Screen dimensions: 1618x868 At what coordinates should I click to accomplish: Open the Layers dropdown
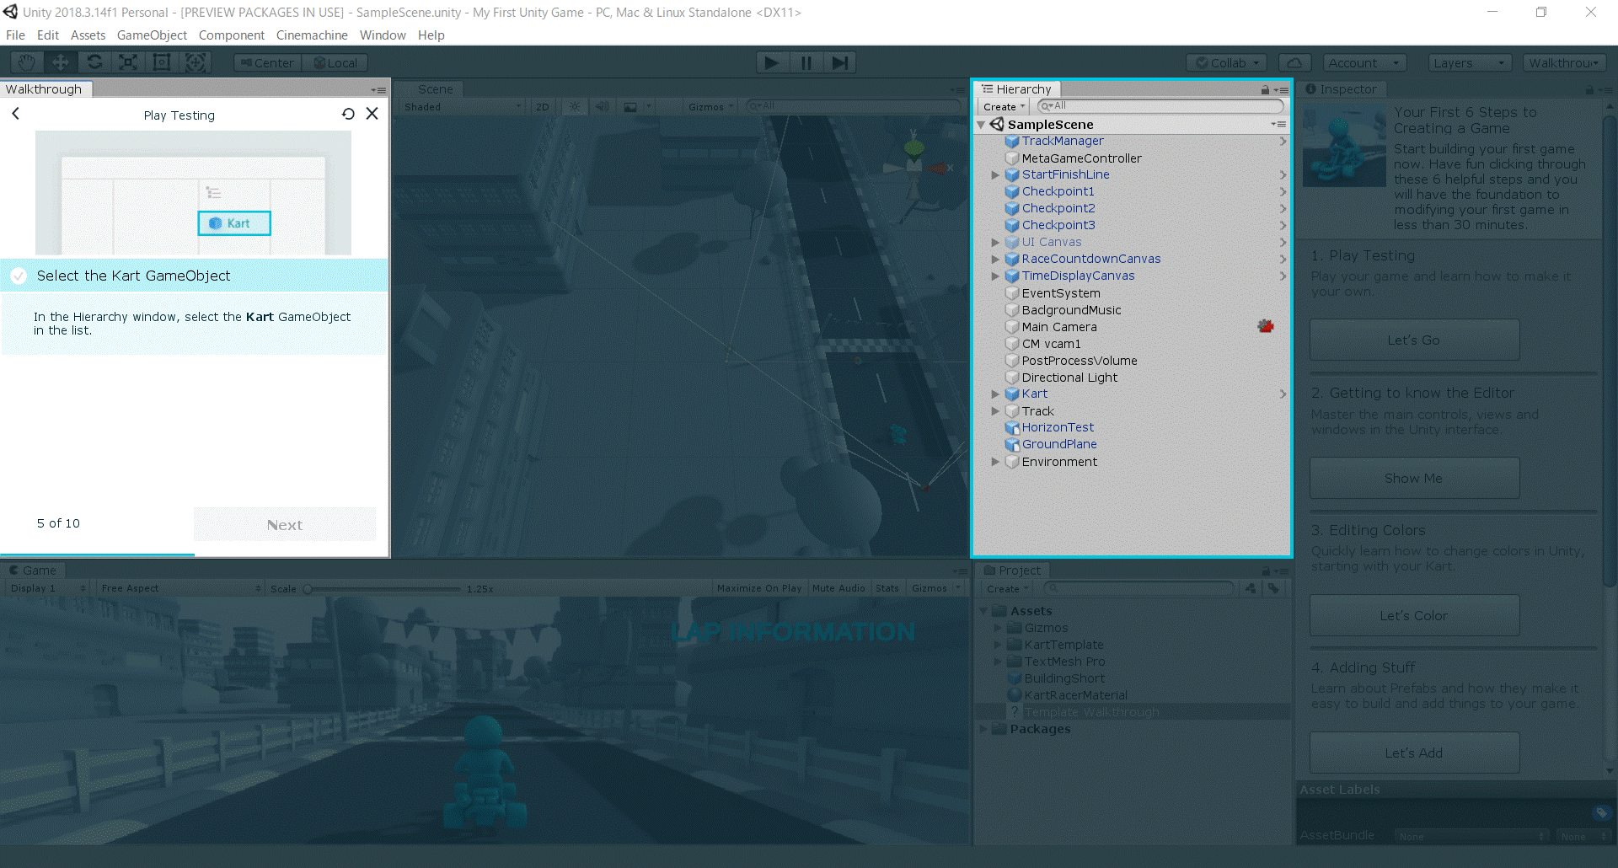pos(1469,62)
